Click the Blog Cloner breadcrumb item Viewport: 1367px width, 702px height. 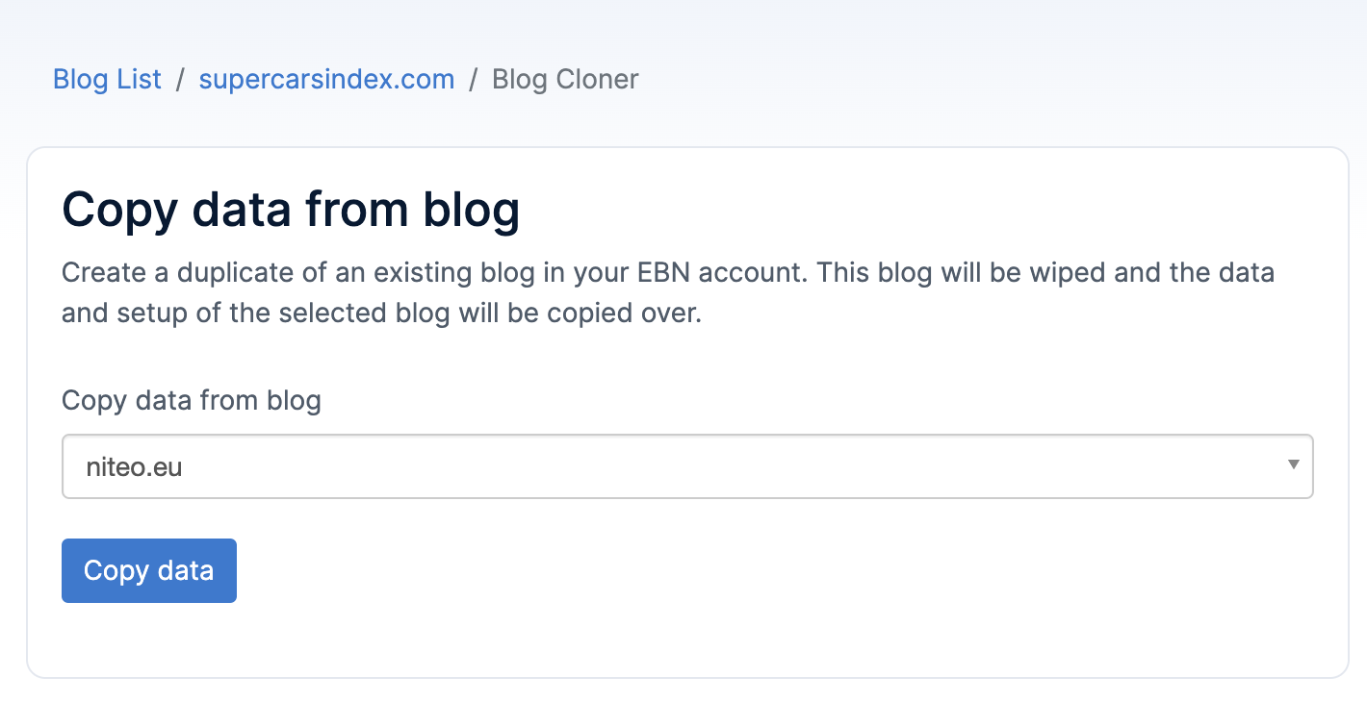tap(565, 79)
